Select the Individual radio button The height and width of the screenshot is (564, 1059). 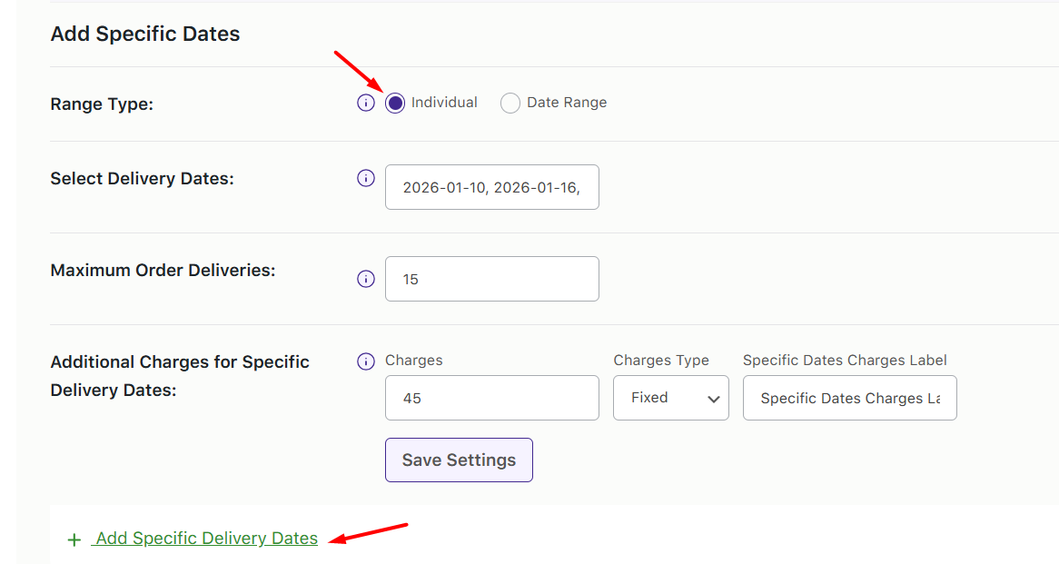pyautogui.click(x=395, y=103)
